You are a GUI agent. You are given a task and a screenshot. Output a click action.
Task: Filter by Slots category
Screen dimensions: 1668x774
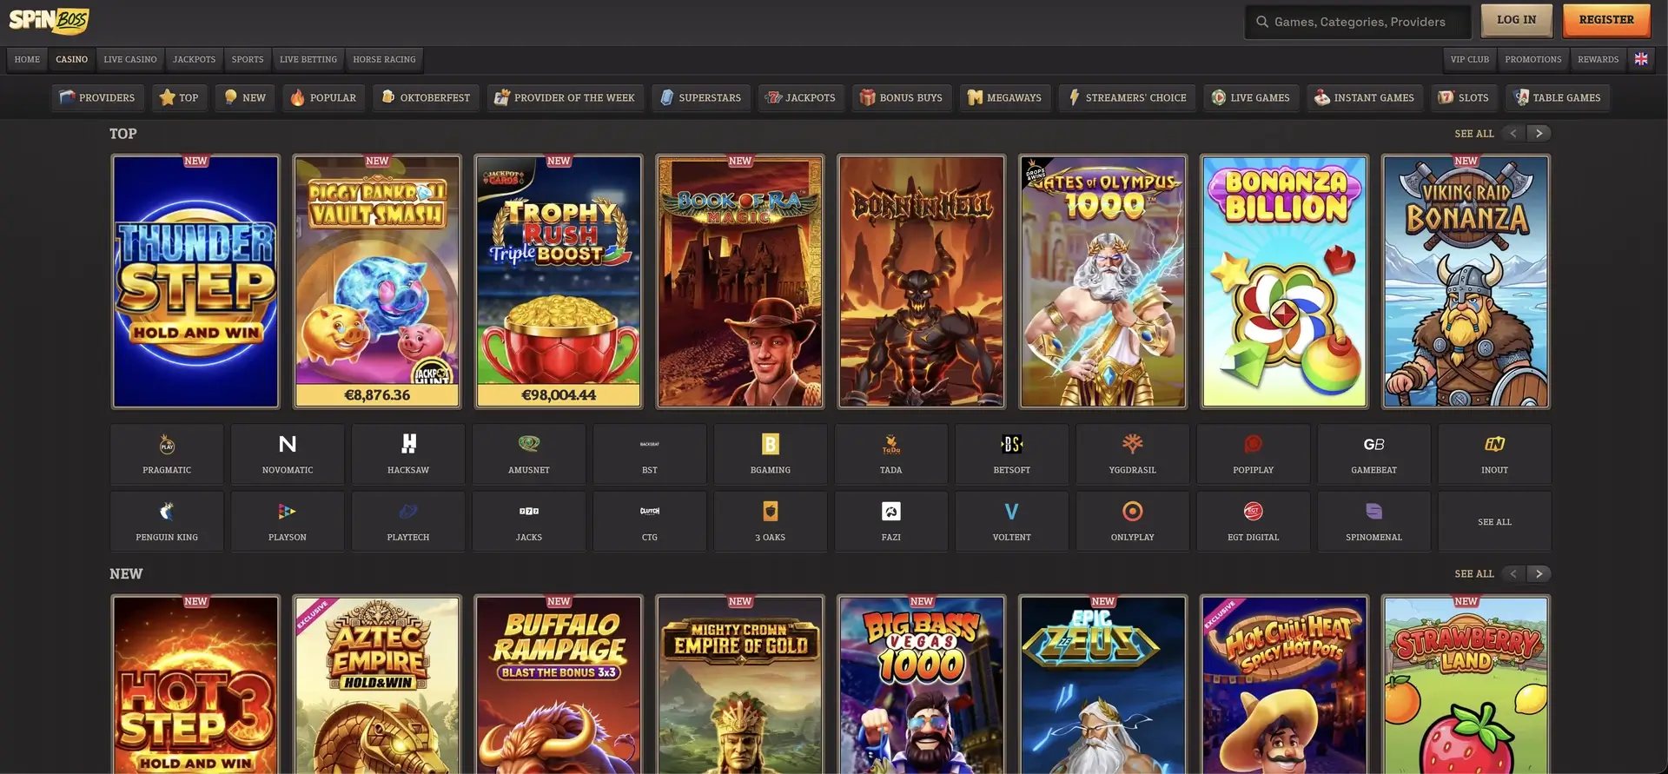point(1464,97)
